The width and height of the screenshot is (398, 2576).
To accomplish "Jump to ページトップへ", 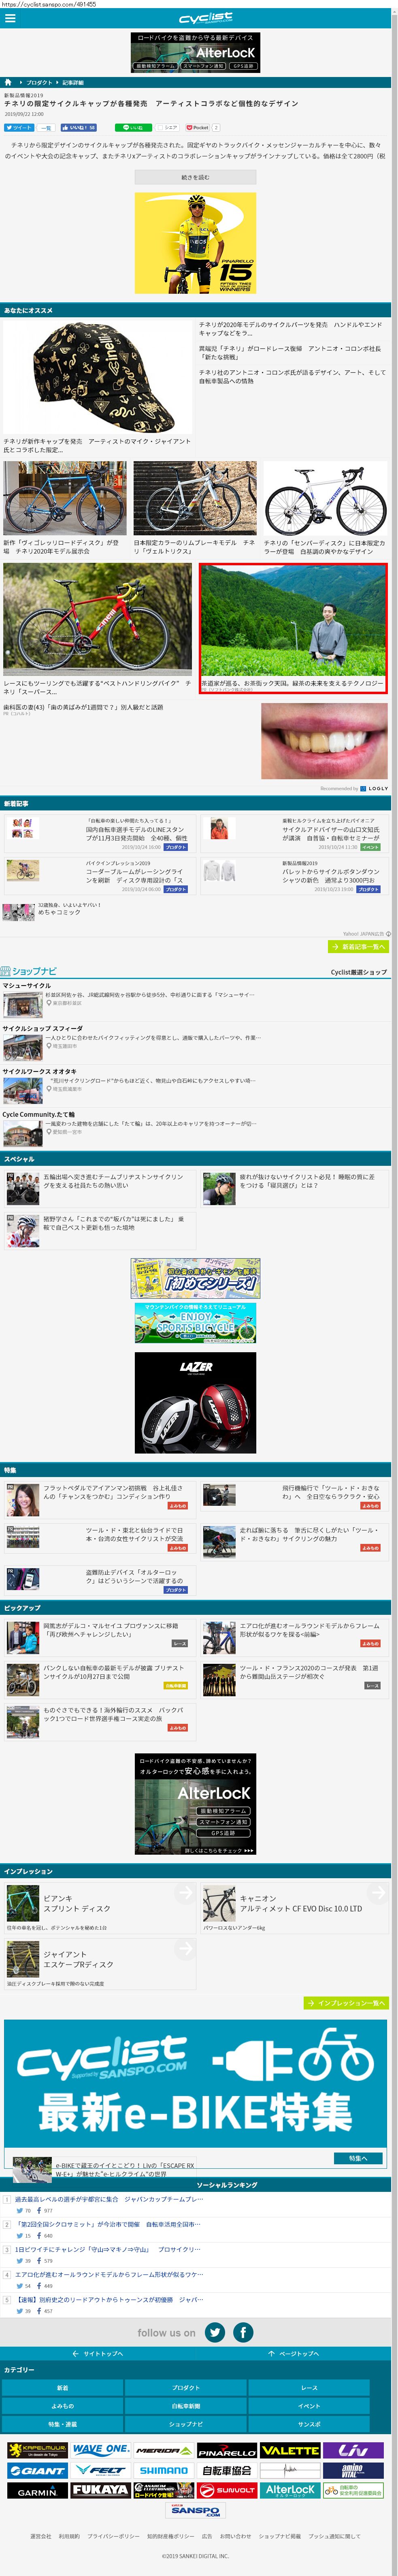I will (x=293, y=2354).
